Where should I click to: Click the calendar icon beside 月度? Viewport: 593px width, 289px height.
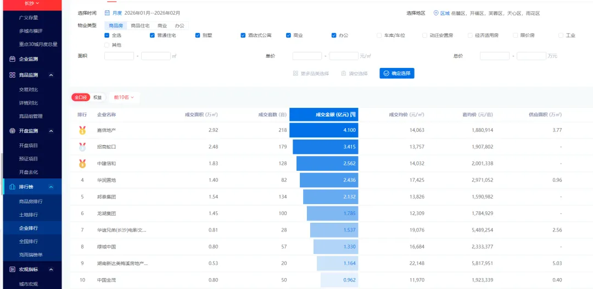click(x=108, y=13)
